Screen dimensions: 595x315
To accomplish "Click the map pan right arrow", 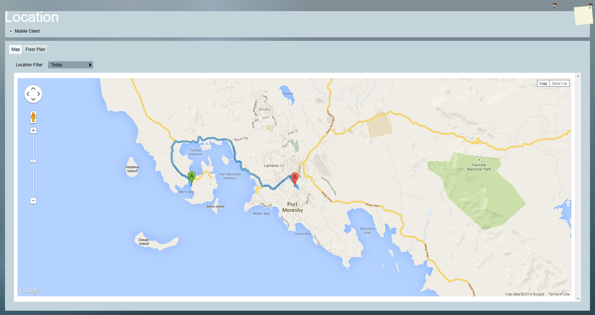I will point(39,94).
